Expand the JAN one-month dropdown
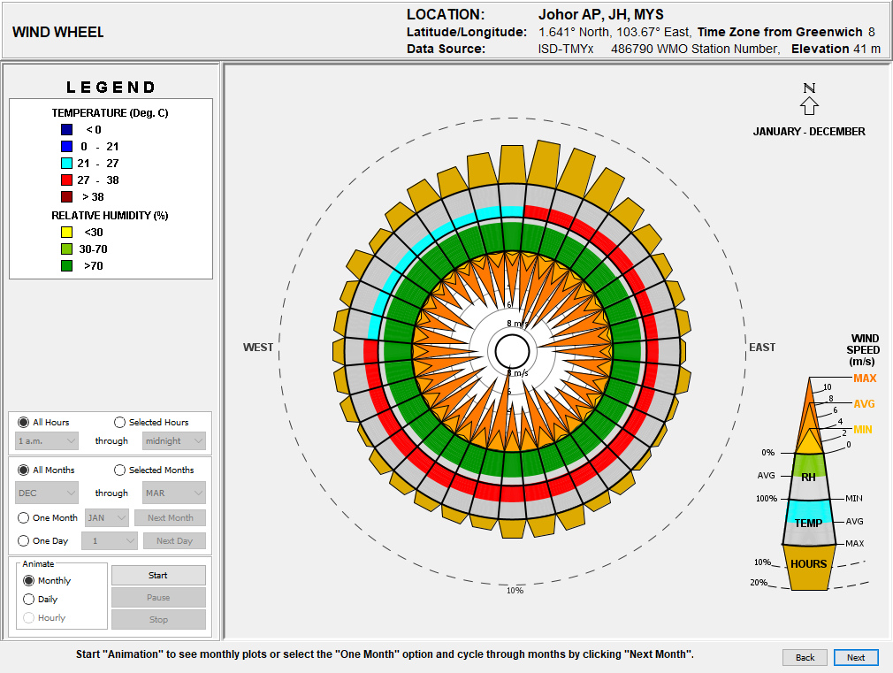 (106, 518)
